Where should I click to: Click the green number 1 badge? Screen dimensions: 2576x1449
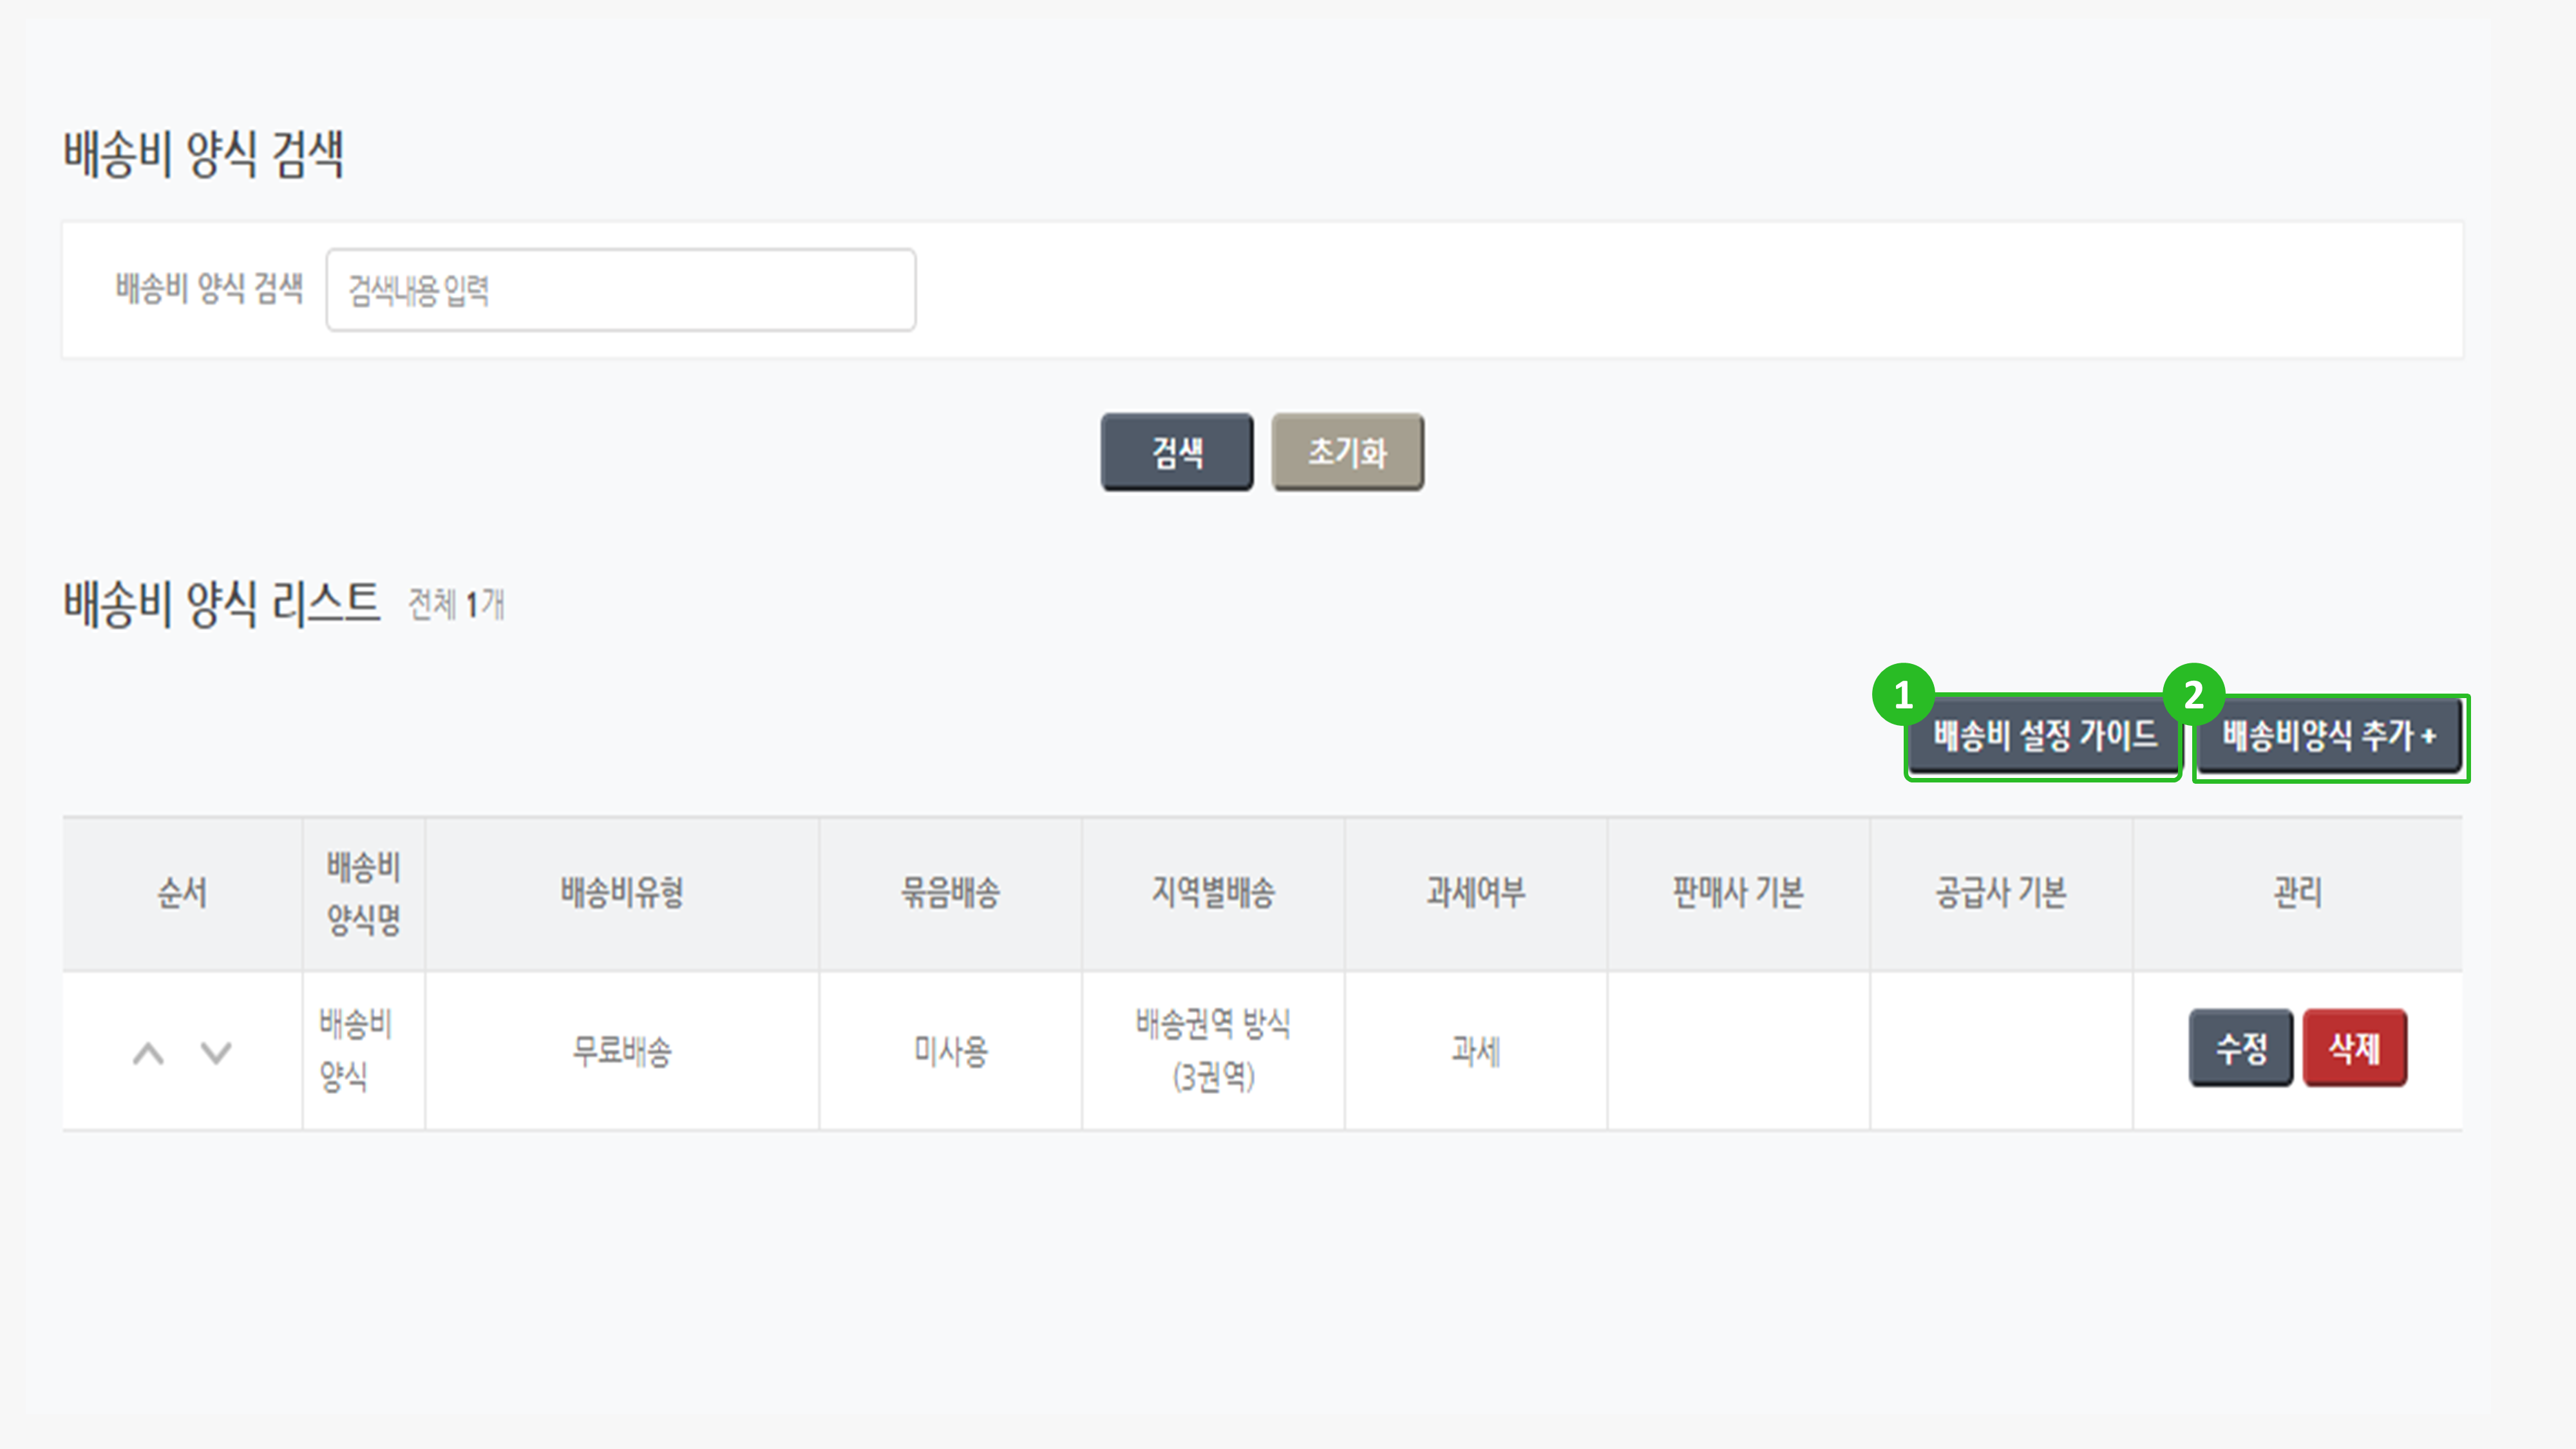[1902, 695]
